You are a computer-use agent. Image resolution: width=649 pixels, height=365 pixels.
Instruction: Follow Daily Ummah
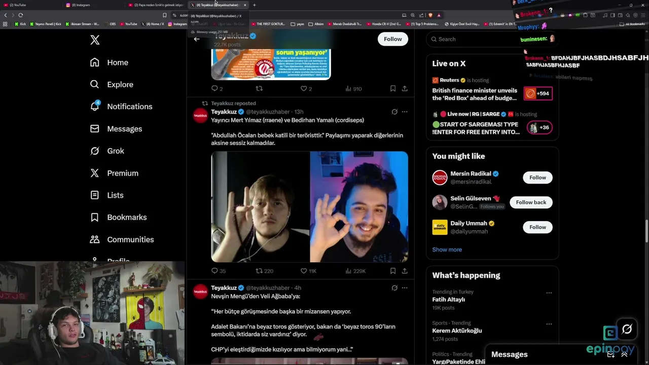[x=537, y=227]
